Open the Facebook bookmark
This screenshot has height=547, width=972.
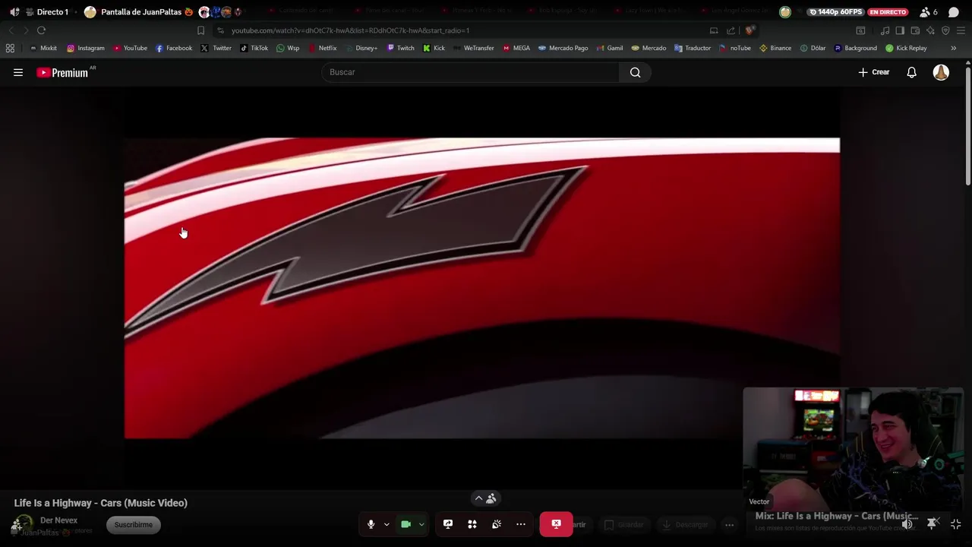(174, 48)
